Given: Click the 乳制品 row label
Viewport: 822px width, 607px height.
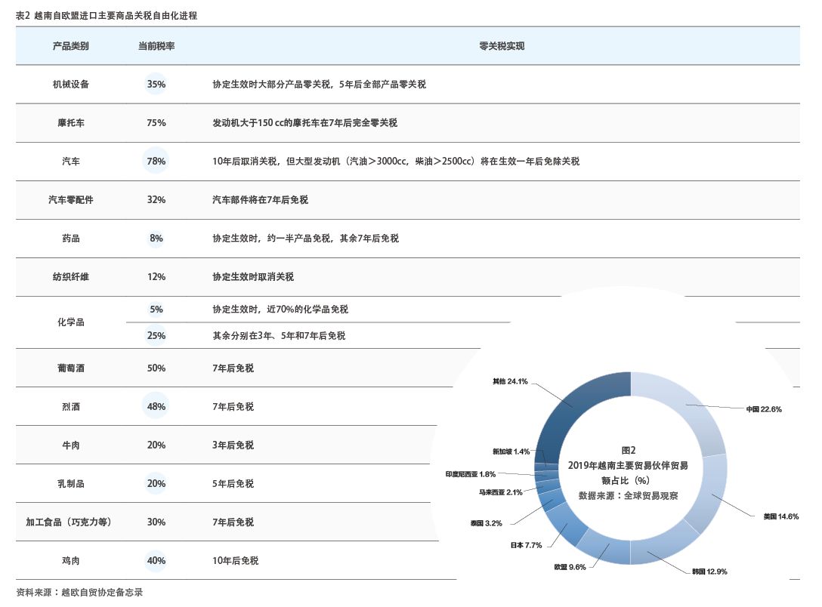Looking at the screenshot, I should coord(71,484).
